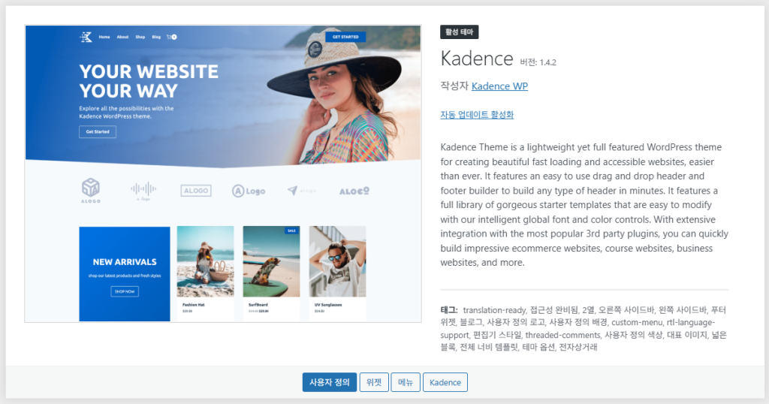Click the Kadence button in footer bar

click(445, 382)
